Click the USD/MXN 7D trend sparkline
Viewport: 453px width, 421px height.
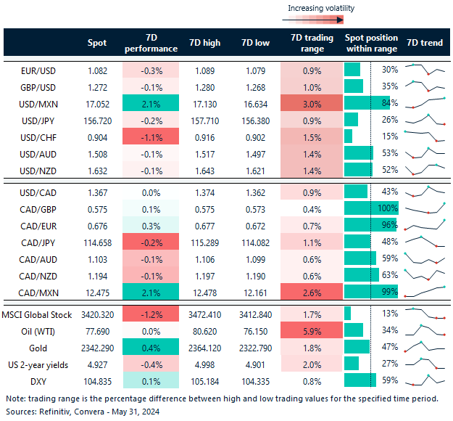(x=425, y=102)
